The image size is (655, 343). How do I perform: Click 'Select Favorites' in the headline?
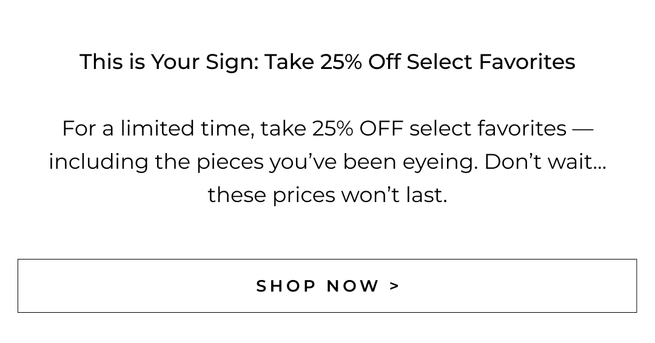click(491, 62)
